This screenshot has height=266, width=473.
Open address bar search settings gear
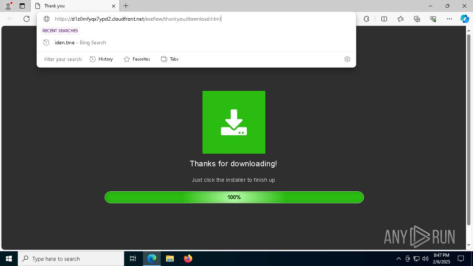[347, 59]
